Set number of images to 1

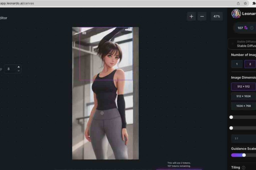[237, 64]
